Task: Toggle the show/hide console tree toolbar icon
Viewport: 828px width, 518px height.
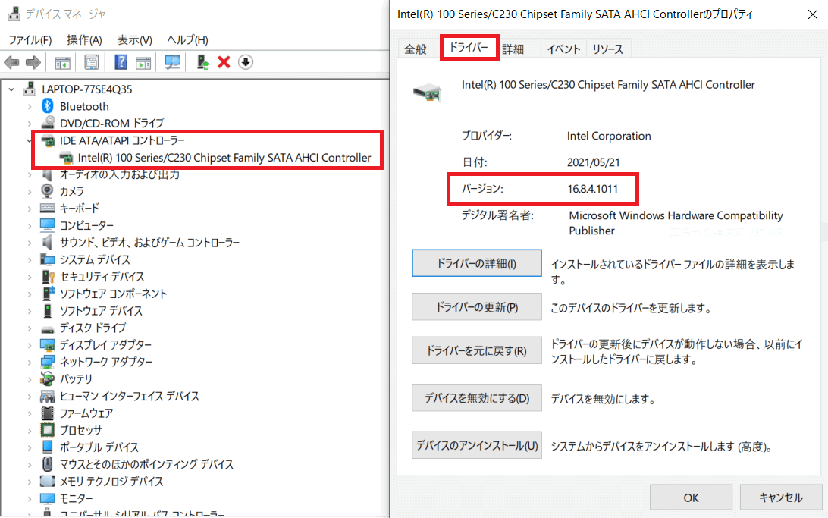Action: [62, 62]
